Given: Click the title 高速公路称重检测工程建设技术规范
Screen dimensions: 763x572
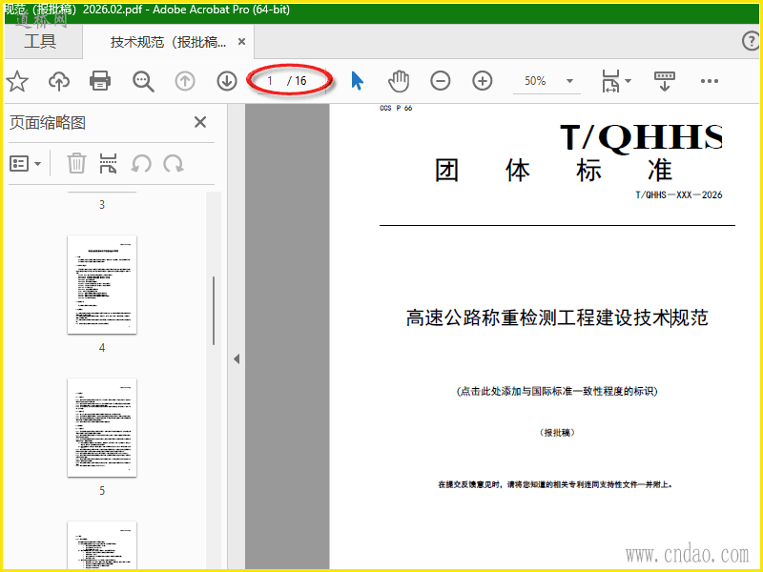Looking at the screenshot, I should (x=557, y=317).
